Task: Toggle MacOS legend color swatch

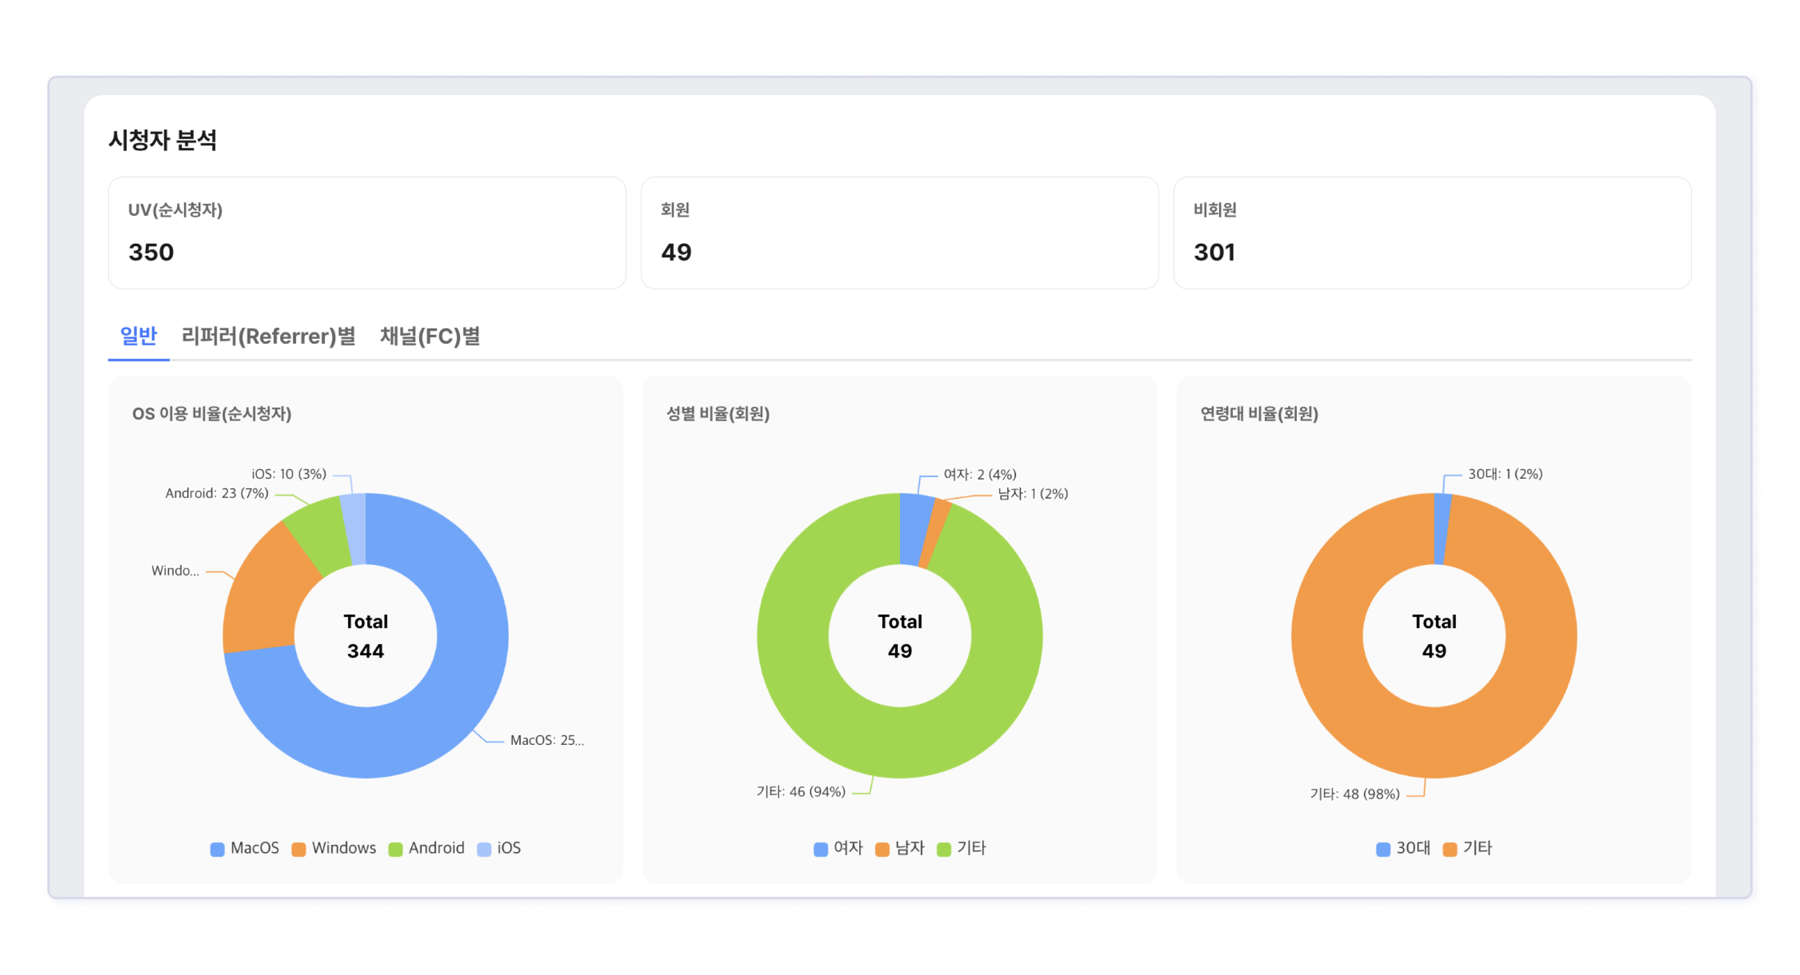Action: [x=217, y=848]
